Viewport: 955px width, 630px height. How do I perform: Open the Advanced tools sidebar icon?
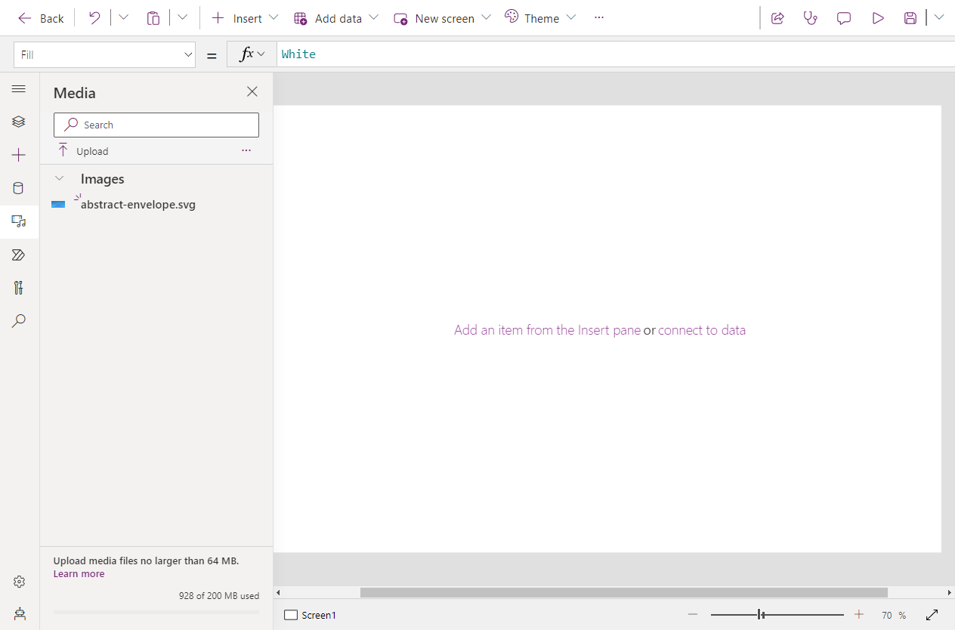[x=19, y=288]
